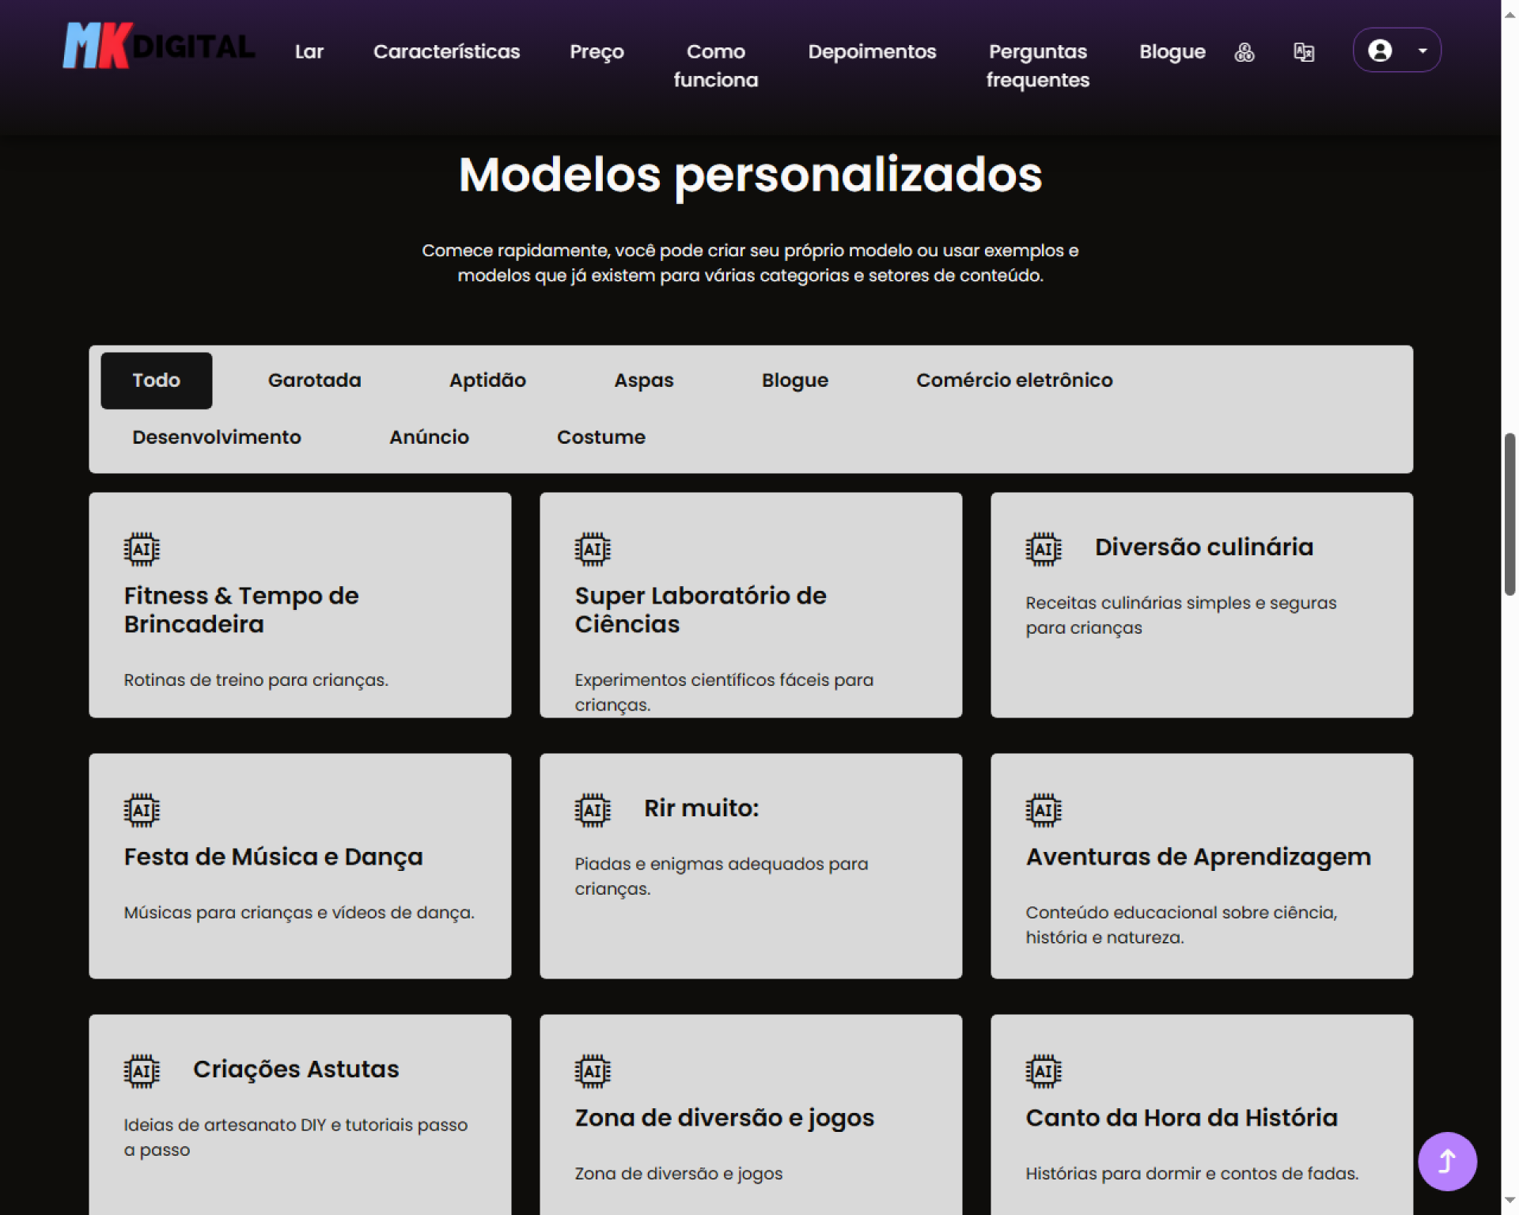
Task: Expand the account dropdown arrow
Action: 1422,51
